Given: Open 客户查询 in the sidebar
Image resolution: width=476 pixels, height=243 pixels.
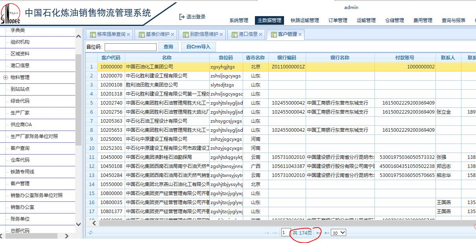Looking at the screenshot, I should click(20, 148).
